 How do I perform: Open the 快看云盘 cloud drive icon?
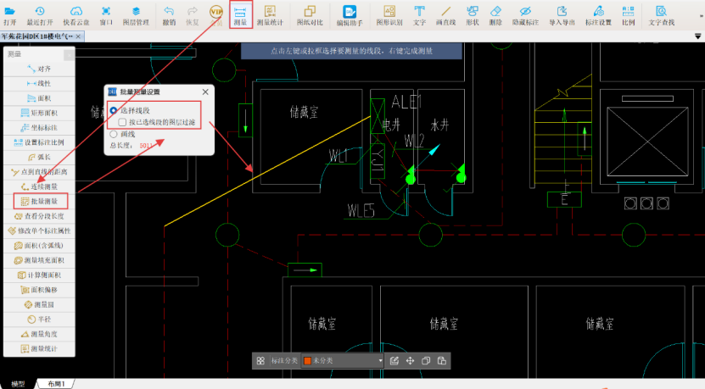(x=76, y=14)
